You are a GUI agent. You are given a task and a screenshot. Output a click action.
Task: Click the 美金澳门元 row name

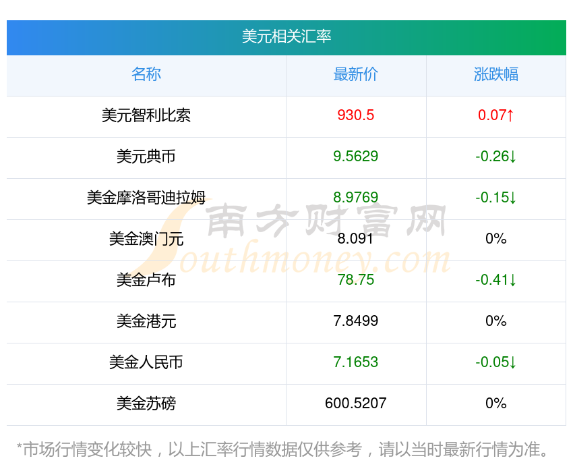(146, 239)
